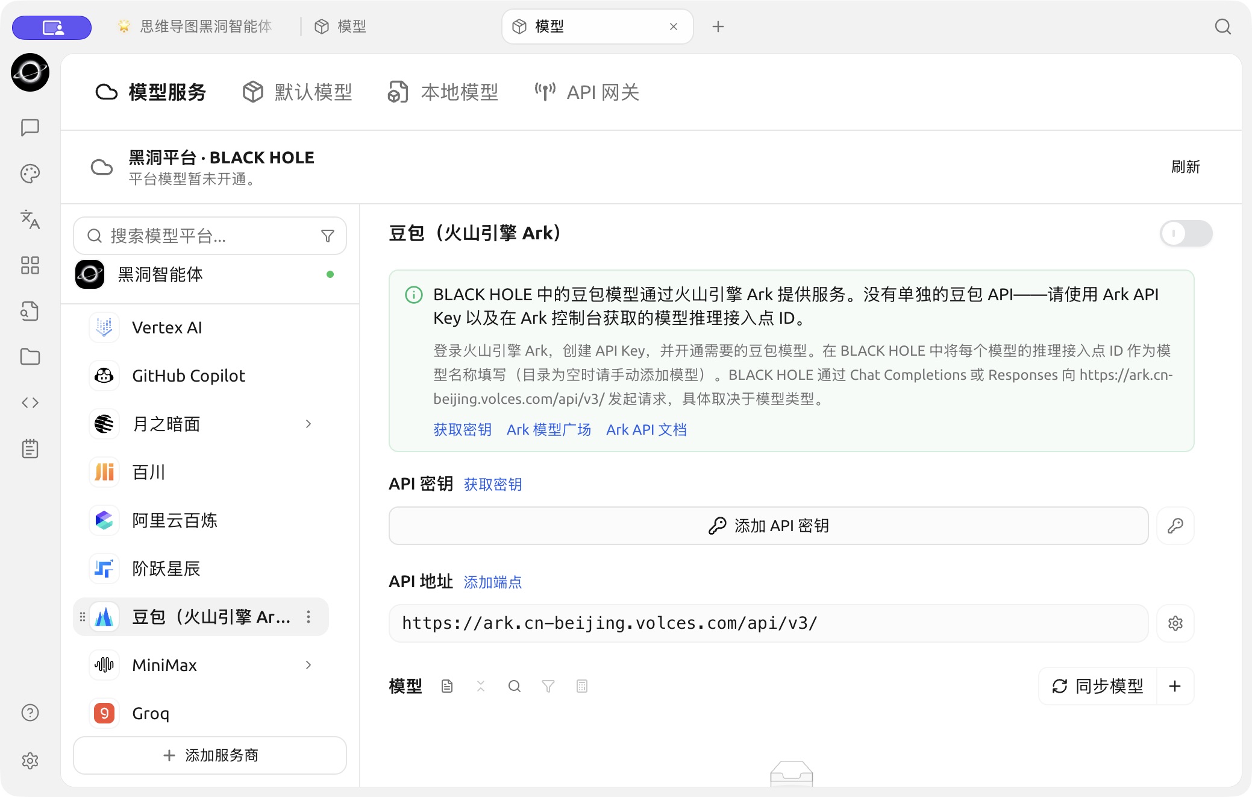
Task: Click 获取密钥 link beside API 密钥
Action: [493, 485]
